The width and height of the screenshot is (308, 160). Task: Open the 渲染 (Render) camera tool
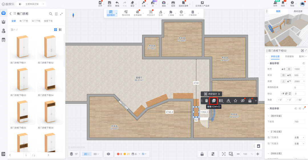pos(164,3)
